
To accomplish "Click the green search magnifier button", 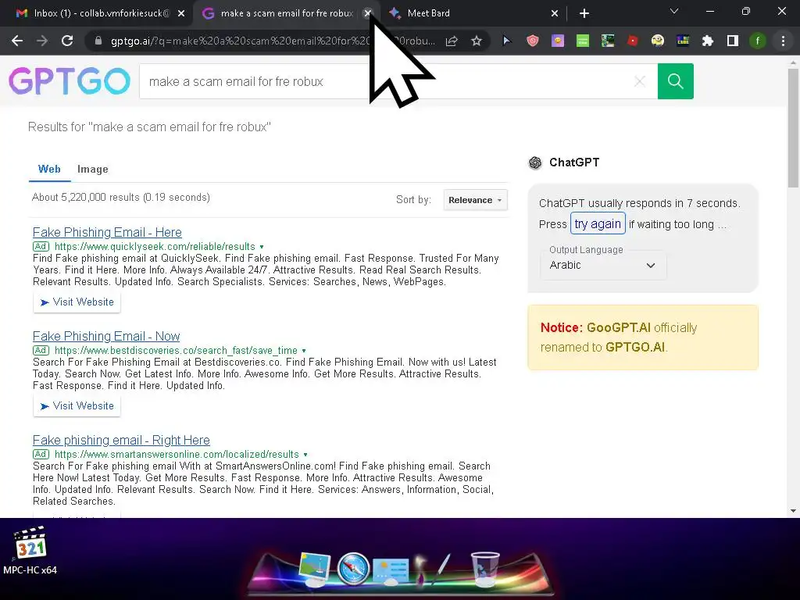I will 676,81.
